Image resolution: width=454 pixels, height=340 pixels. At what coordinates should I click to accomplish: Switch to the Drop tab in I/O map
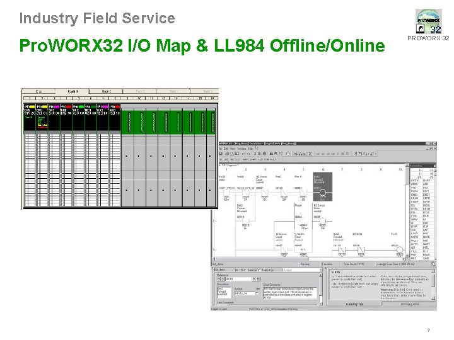coord(38,91)
